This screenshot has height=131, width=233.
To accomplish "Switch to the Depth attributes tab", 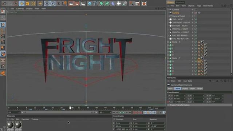I will (x=192, y=88).
